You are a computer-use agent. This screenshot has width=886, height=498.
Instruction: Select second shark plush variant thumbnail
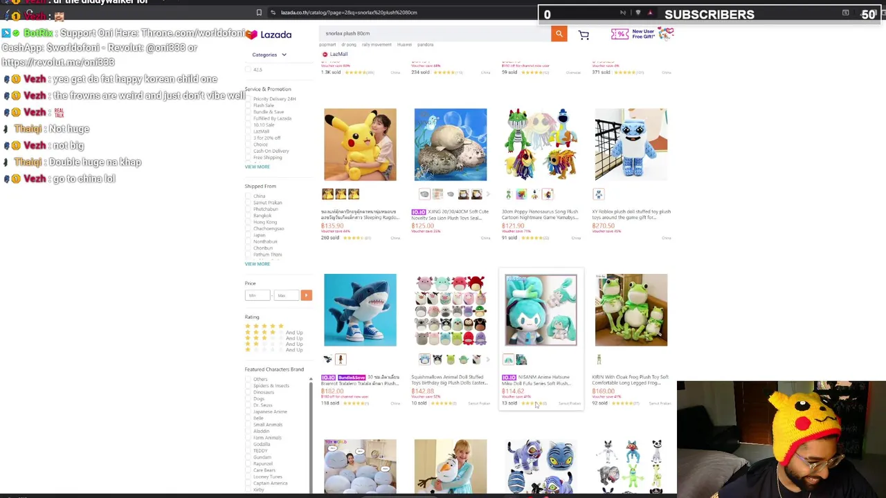pos(341,360)
